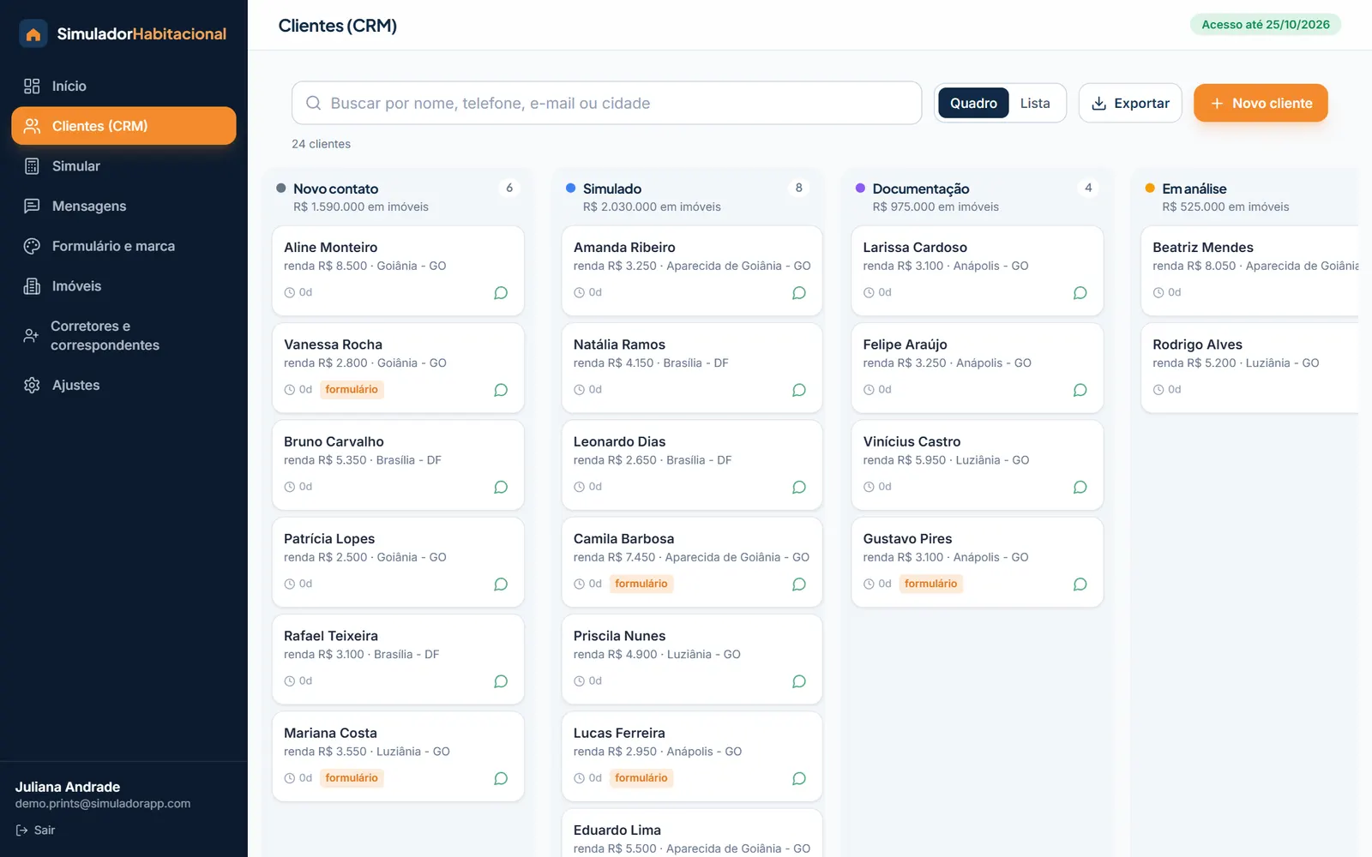Open the Priscila Nunes client card

point(691,659)
